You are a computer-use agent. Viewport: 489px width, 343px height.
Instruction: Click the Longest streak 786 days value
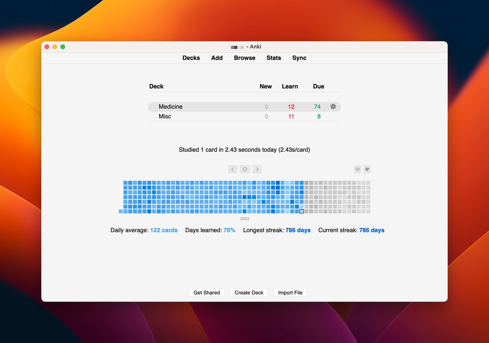click(x=298, y=230)
